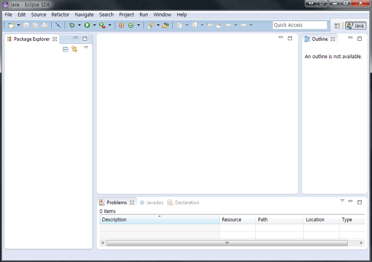Click the Quick Access search field

(x=300, y=25)
